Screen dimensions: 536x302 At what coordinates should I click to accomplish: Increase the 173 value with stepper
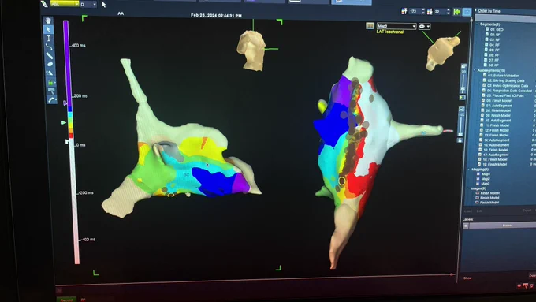click(423, 10)
